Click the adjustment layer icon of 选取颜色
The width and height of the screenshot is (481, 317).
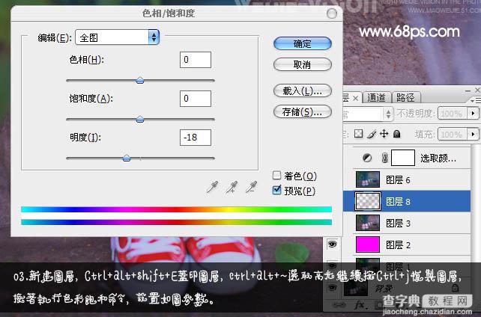point(367,158)
